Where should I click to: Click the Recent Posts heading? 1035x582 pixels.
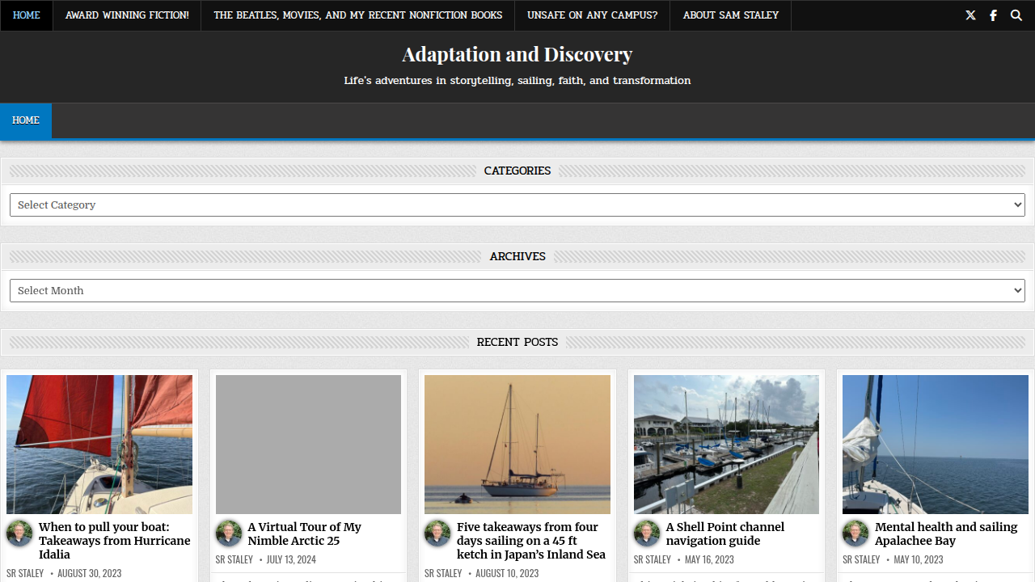click(x=517, y=342)
